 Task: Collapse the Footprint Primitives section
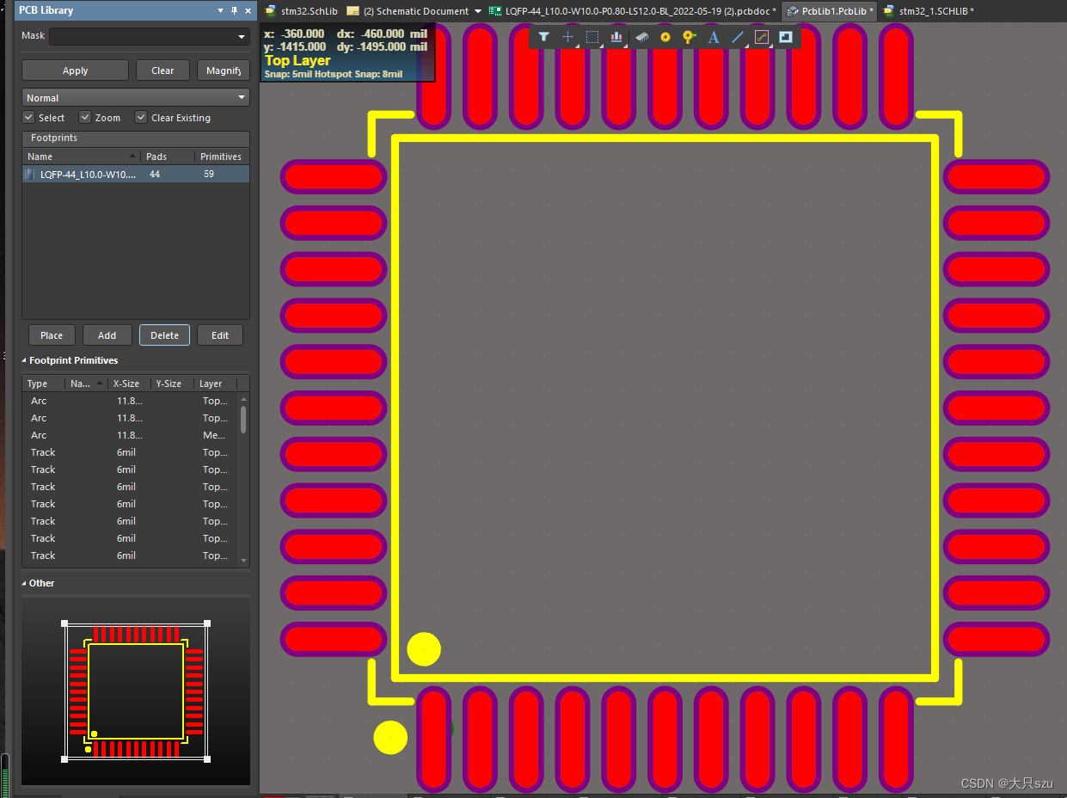[24, 360]
